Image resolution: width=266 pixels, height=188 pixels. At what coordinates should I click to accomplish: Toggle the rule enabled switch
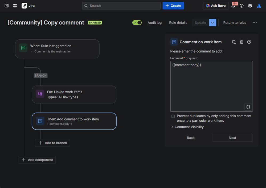tap(137, 23)
